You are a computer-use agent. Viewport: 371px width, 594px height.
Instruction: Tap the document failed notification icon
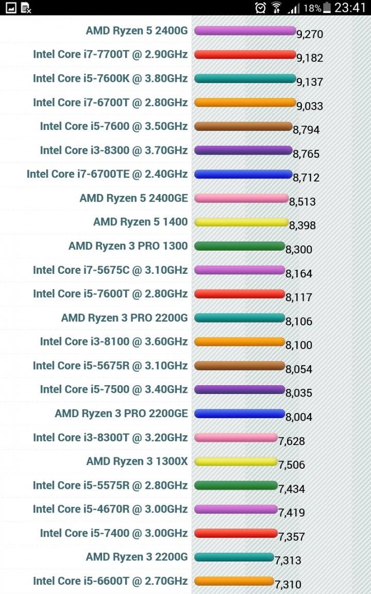coord(26,8)
